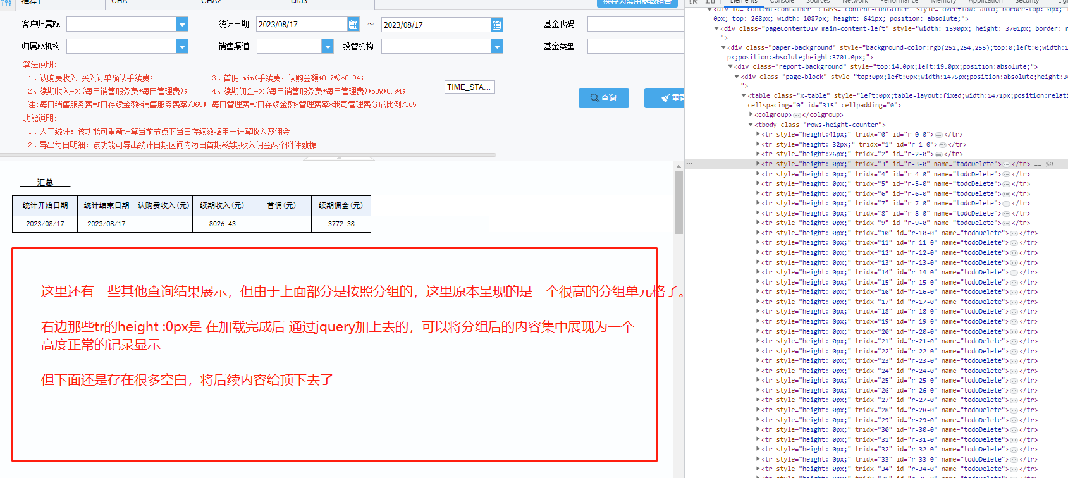Click the horizontal scrollbar under the filter panel
The height and width of the screenshot is (478, 1068).
click(248, 154)
